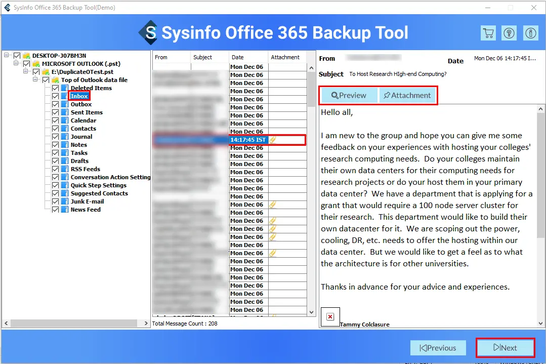Sort by the Attachment column header
The height and width of the screenshot is (364, 546).
click(287, 57)
